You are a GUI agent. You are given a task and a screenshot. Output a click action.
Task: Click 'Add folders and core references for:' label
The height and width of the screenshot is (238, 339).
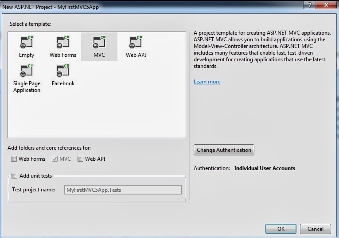pos(49,148)
